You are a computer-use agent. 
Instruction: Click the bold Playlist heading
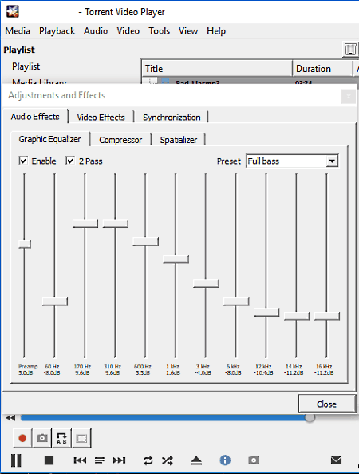coord(19,50)
